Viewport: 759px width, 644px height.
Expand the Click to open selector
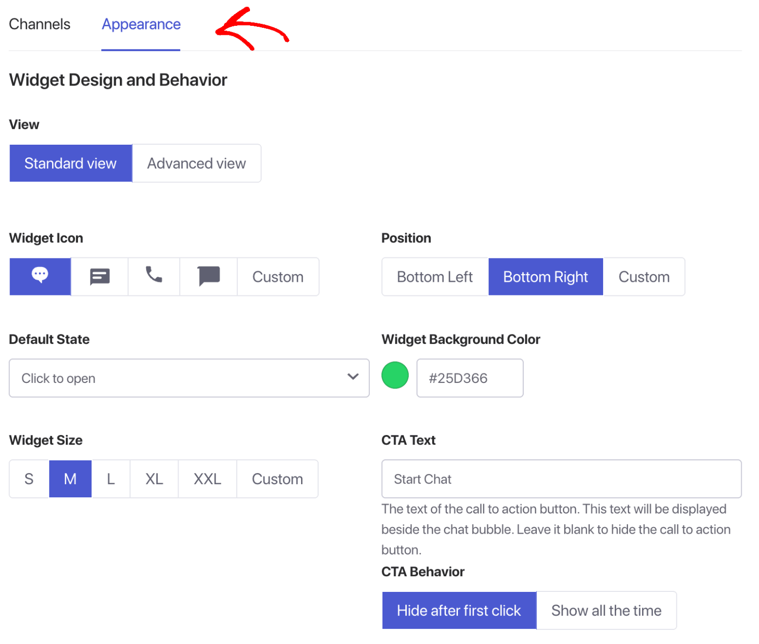(189, 378)
